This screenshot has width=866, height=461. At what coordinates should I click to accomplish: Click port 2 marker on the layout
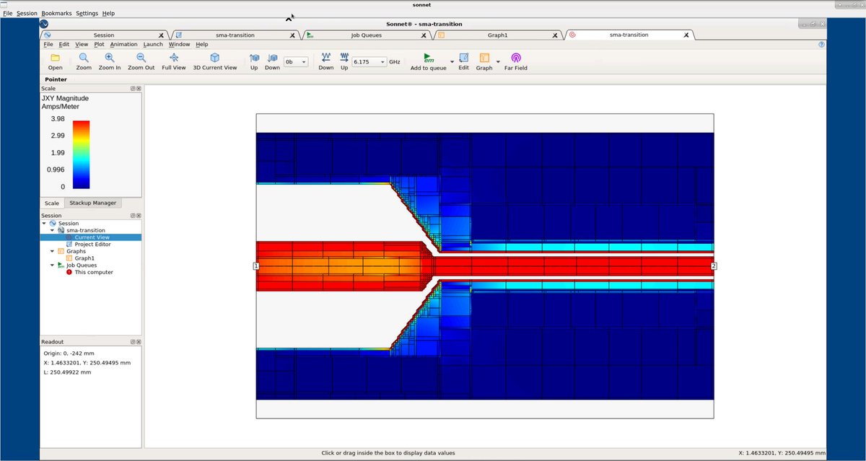click(714, 266)
